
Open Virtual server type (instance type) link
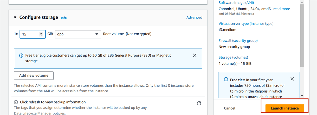[246, 23]
